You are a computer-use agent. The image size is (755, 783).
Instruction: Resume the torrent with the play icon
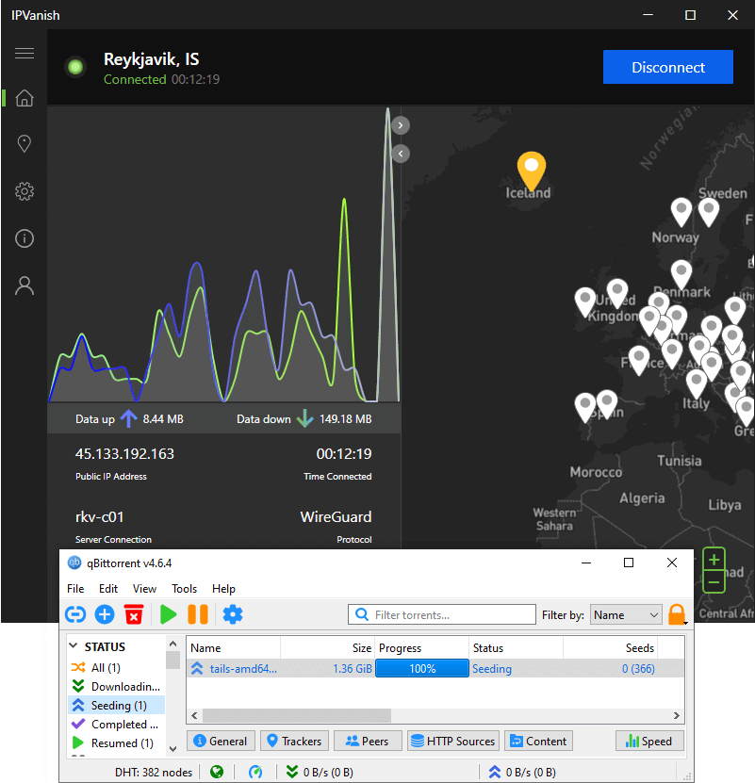[x=168, y=613]
